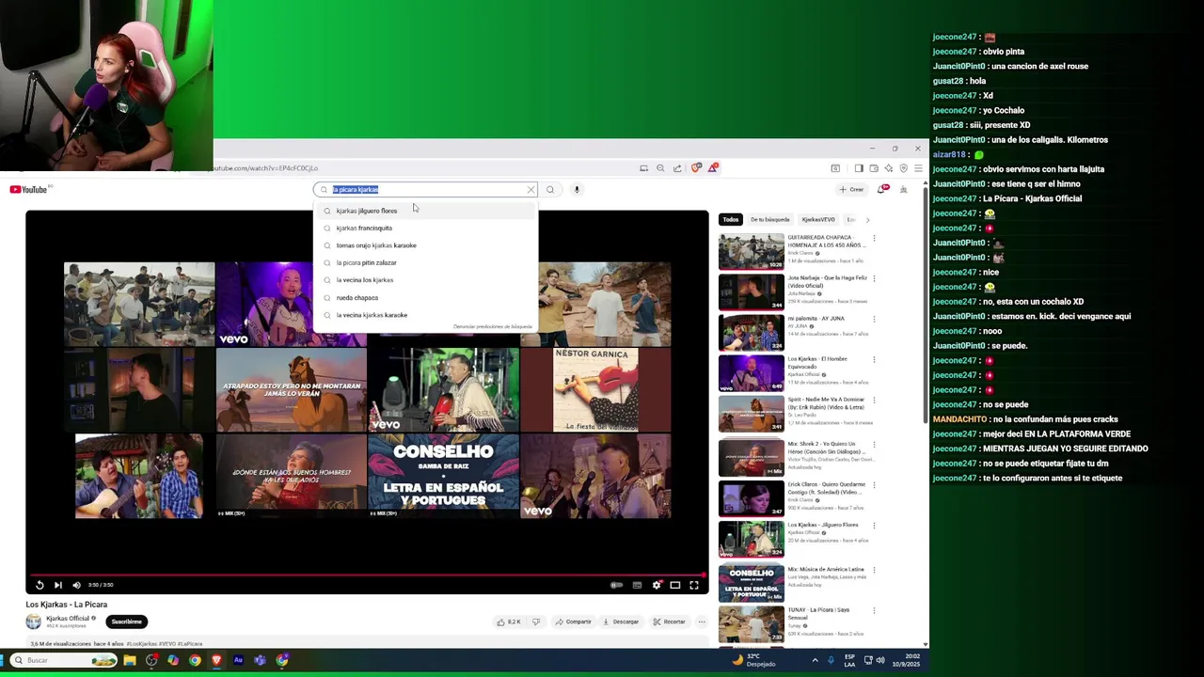This screenshot has width=1204, height=677.
Task: Expand filter chips with right chevron
Action: click(x=867, y=219)
